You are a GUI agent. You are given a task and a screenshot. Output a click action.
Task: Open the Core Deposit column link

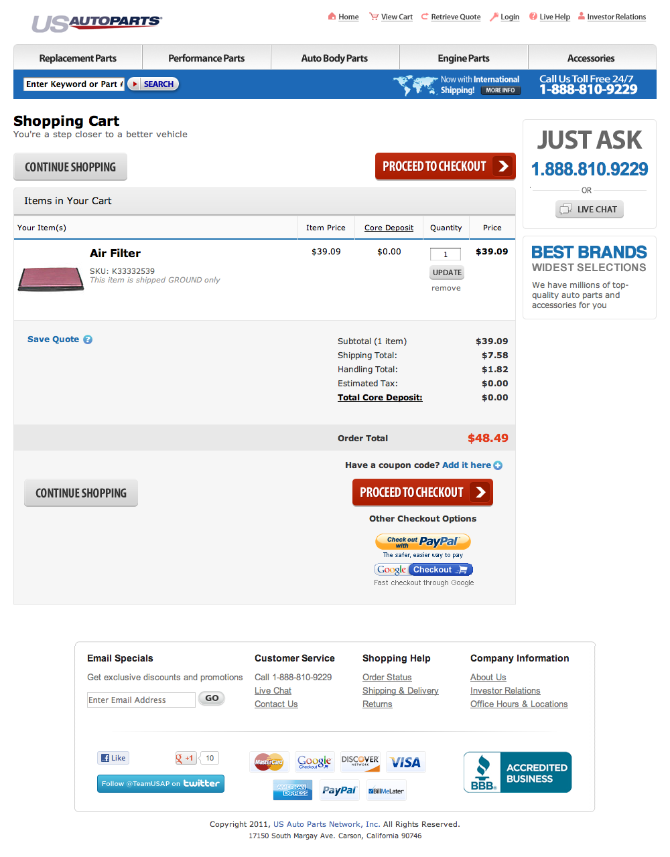(389, 228)
